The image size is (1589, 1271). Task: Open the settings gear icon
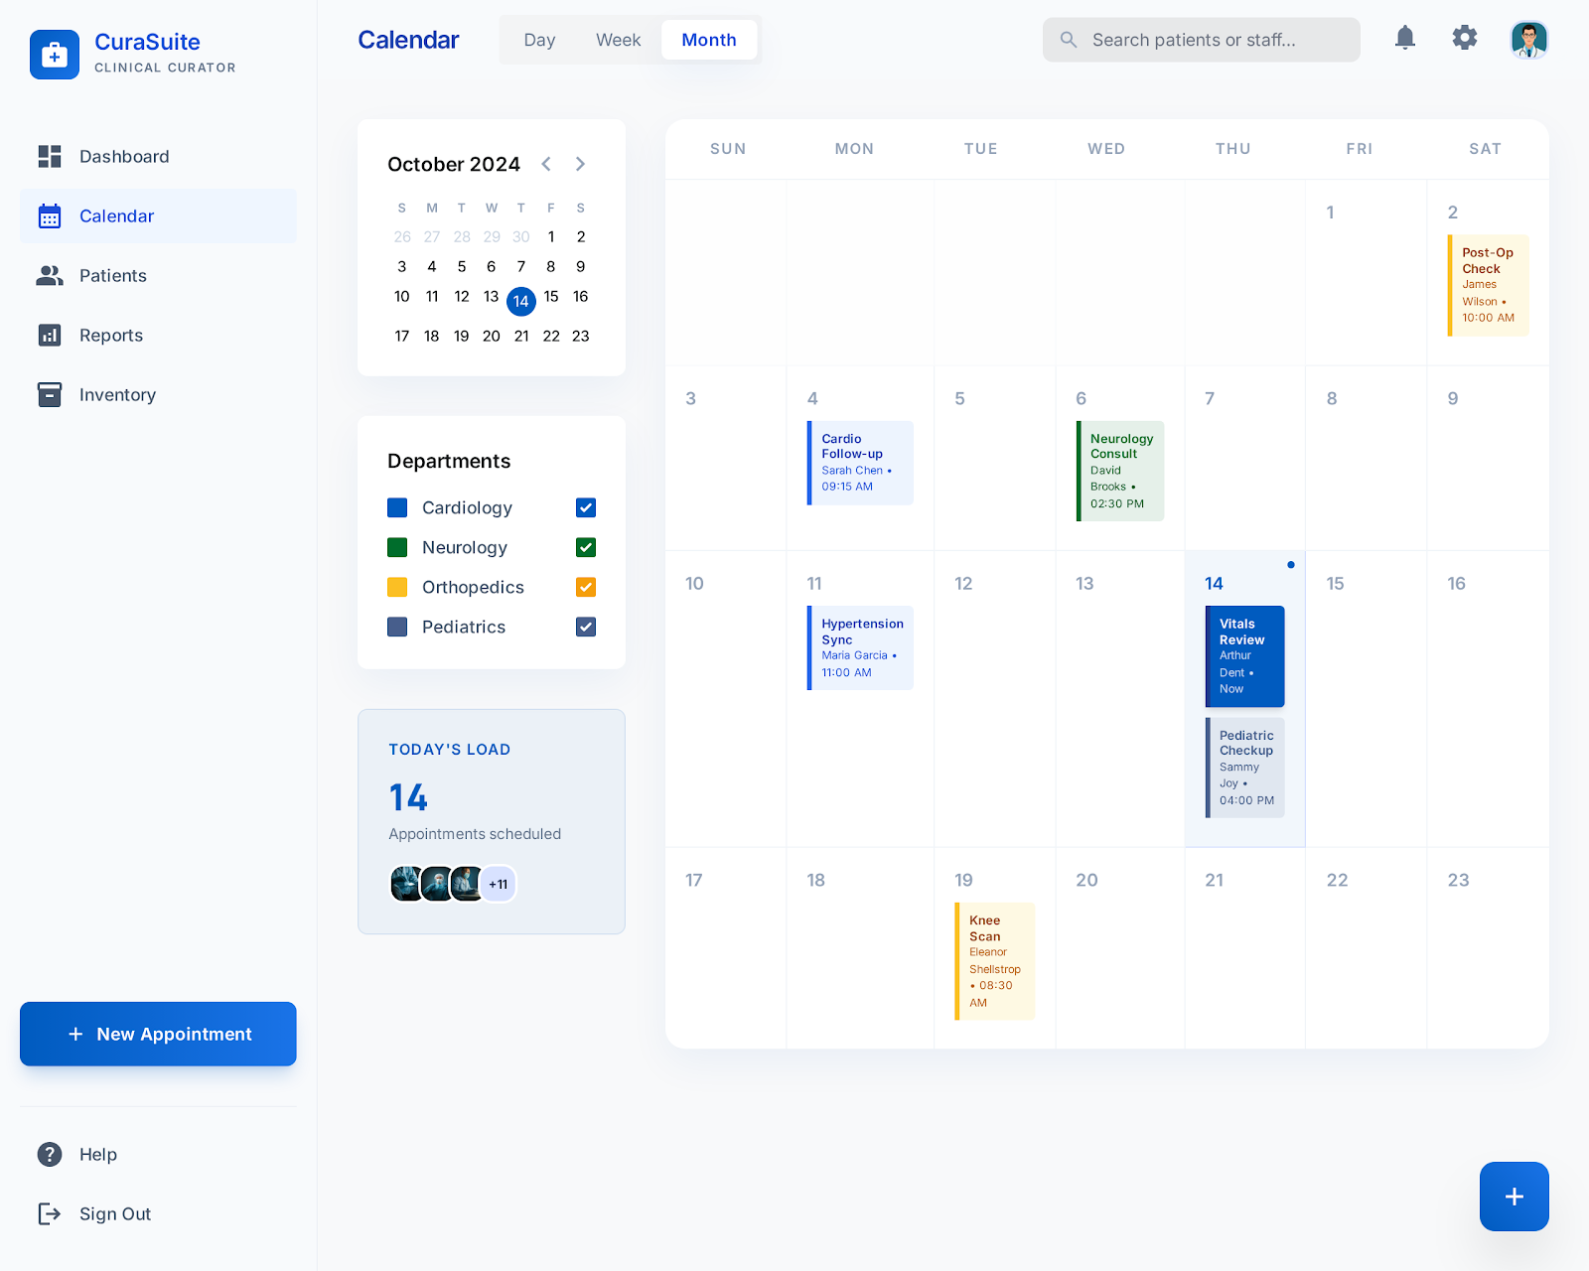click(x=1464, y=39)
